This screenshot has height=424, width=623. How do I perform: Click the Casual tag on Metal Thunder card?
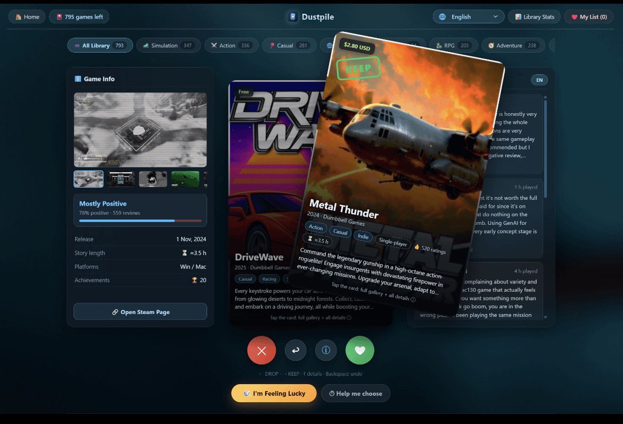tap(340, 232)
